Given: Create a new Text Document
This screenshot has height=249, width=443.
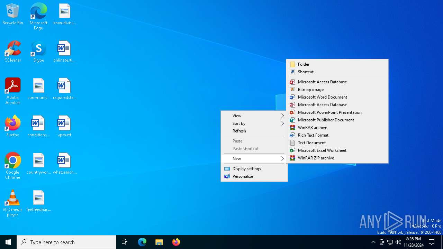Looking at the screenshot, I should click(x=337, y=143).
